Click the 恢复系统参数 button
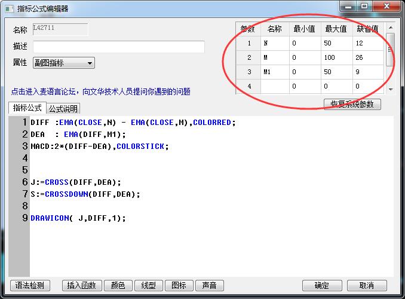Screen dimensions: 405x299 point(352,104)
